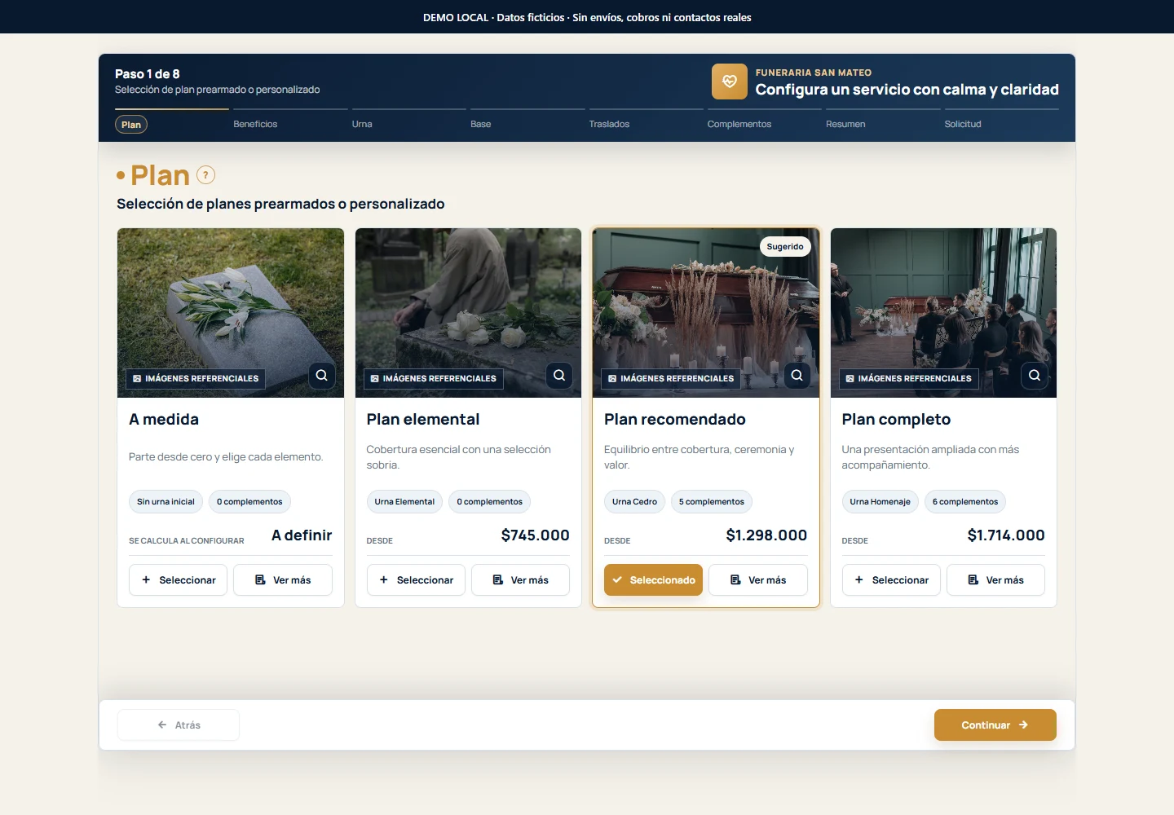This screenshot has height=815, width=1174.
Task: Go to the Plan step tab
Action: tap(131, 125)
